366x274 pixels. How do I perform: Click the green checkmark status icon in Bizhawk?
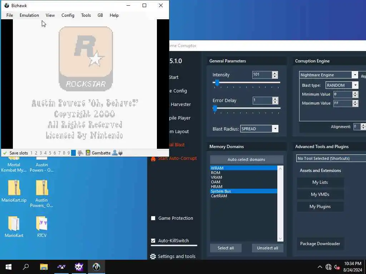pos(5,153)
